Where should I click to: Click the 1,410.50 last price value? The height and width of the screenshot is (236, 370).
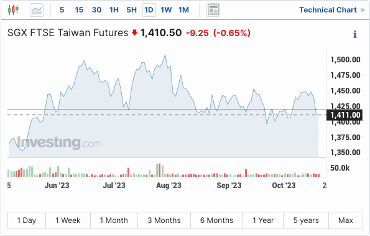161,33
